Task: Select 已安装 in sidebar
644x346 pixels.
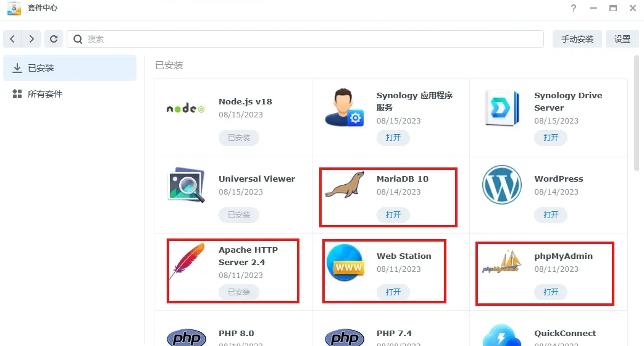Action: [x=70, y=68]
